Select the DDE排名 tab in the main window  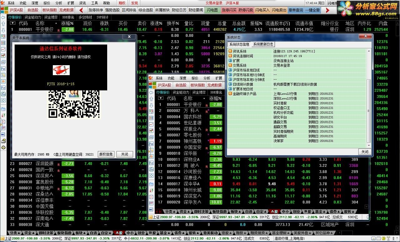68,17
